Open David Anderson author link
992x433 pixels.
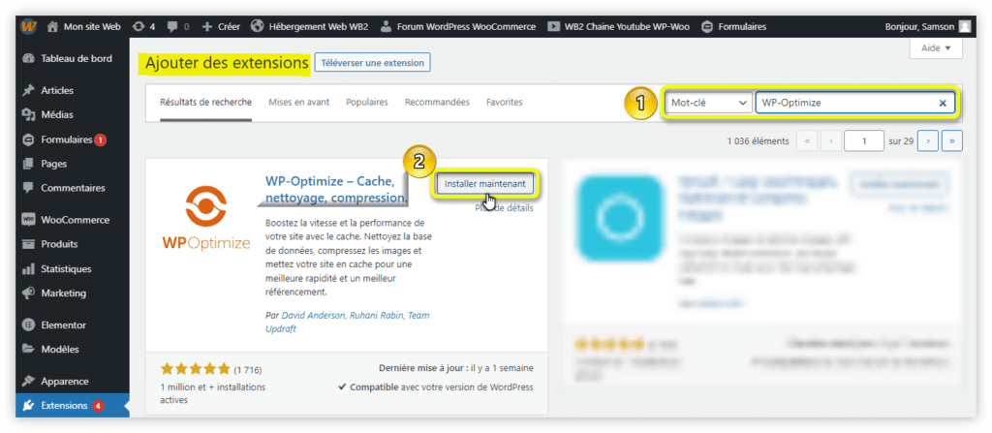pyautogui.click(x=311, y=315)
